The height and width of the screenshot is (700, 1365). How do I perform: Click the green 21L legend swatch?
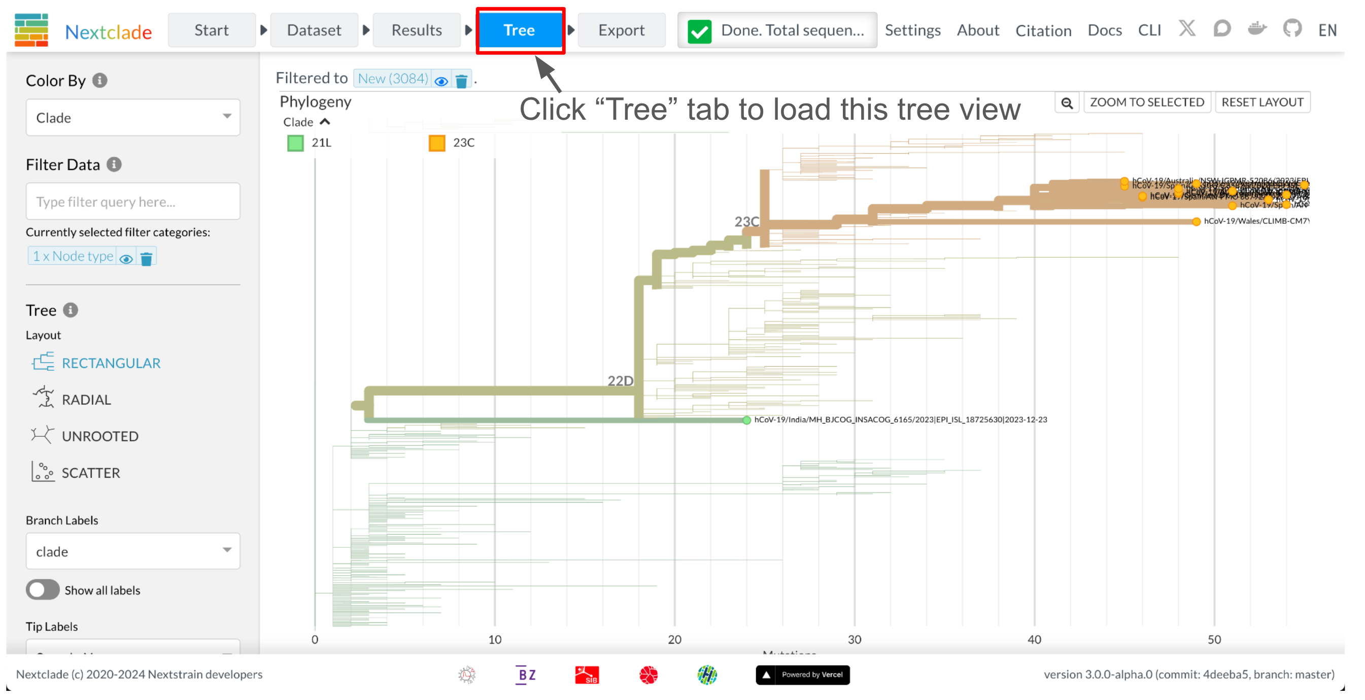click(296, 143)
